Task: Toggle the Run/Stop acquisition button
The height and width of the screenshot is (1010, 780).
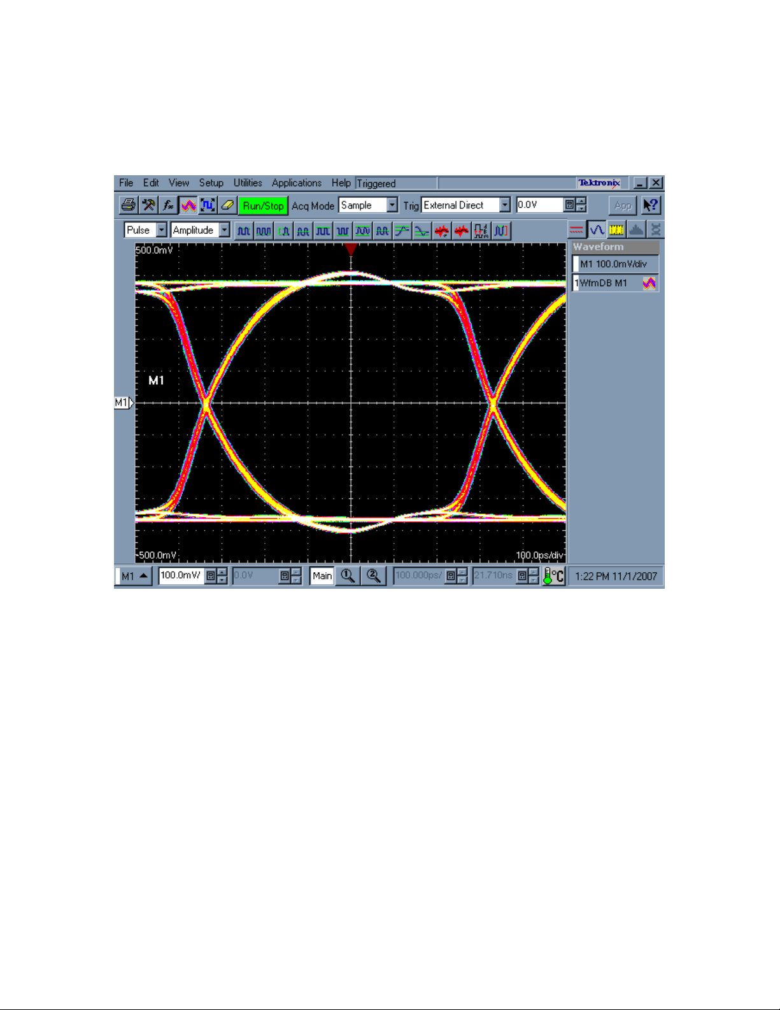Action: point(263,205)
